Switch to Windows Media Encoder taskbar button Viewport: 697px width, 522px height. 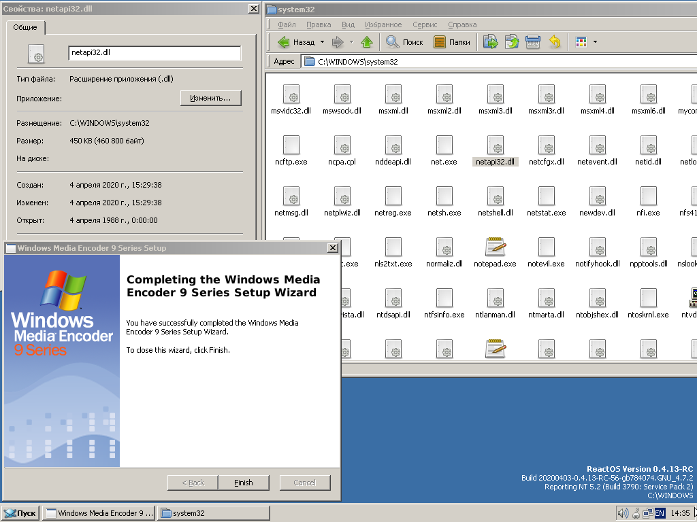[x=99, y=513]
